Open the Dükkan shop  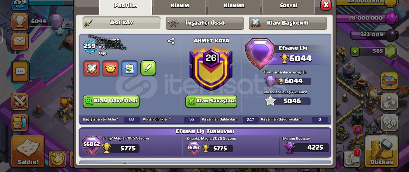tap(381, 151)
